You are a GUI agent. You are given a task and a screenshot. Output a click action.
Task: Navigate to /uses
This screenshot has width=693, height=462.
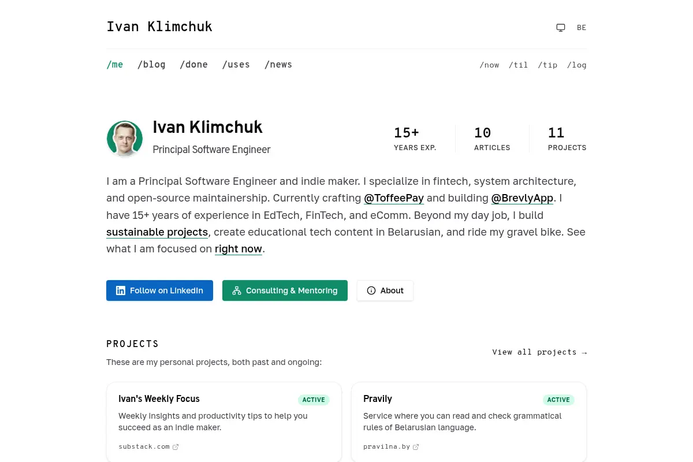click(236, 65)
